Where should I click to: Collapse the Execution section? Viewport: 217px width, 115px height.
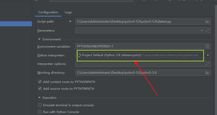(39, 98)
